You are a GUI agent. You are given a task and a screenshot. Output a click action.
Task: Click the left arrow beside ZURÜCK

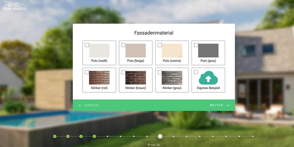[x=80, y=105]
